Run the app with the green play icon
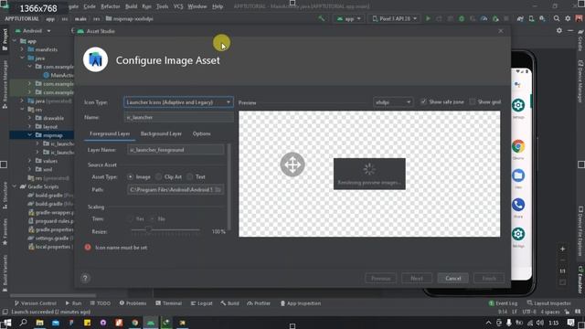585x329 pixels. tap(428, 18)
